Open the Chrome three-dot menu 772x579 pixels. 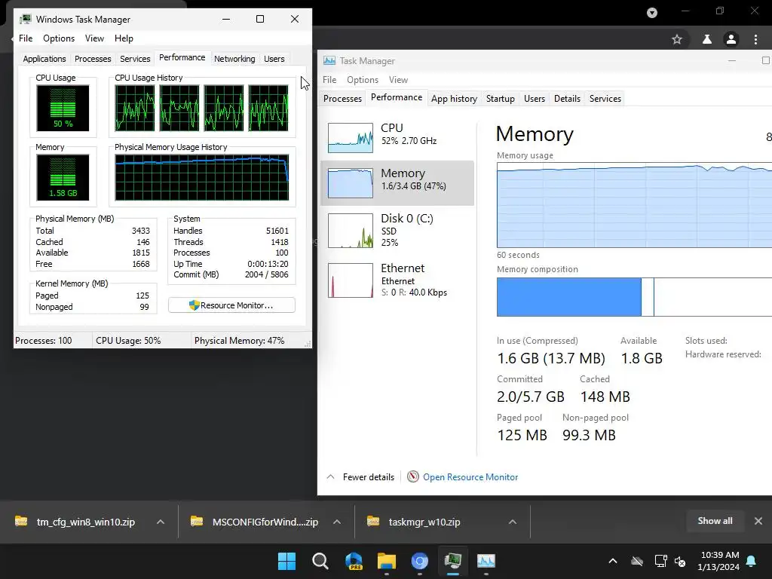(755, 39)
